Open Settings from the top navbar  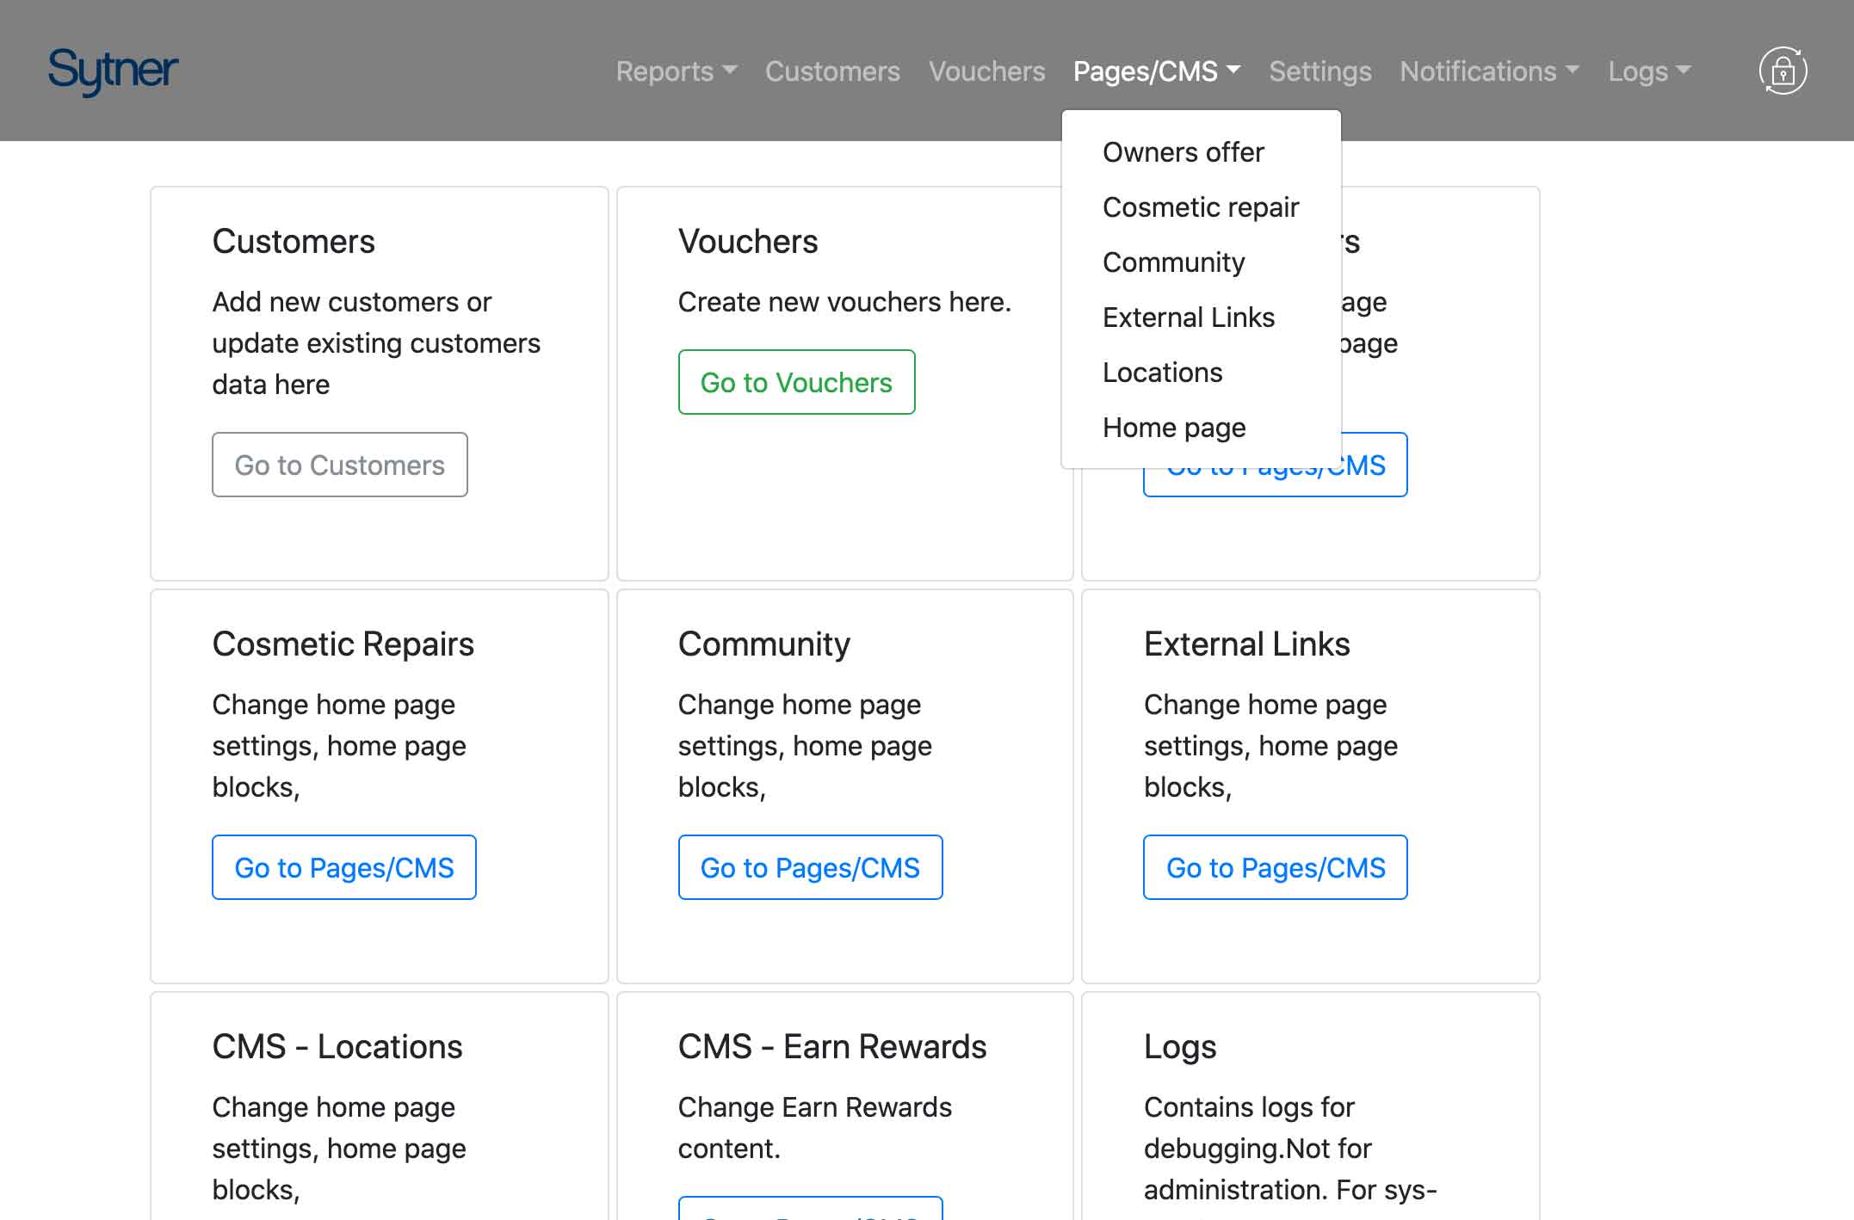(1319, 71)
